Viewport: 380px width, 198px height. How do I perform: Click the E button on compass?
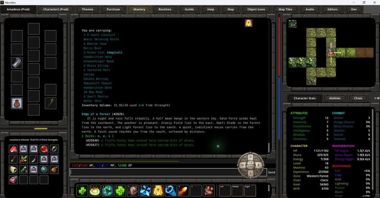tap(258, 165)
